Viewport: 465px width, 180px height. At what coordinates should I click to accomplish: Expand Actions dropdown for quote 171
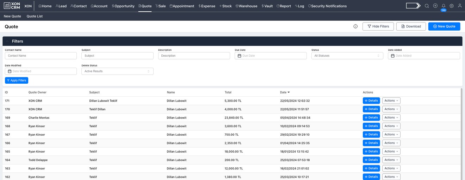[x=391, y=101]
